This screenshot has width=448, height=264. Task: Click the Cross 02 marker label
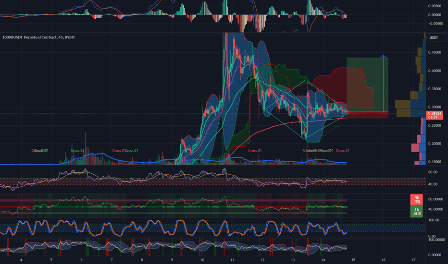[77, 150]
